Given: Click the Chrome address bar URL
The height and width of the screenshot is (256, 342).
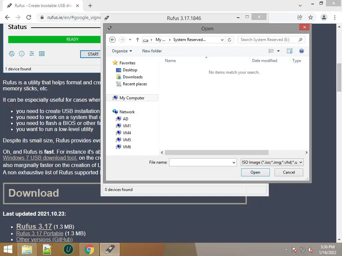Looking at the screenshot, I should (x=74, y=17).
